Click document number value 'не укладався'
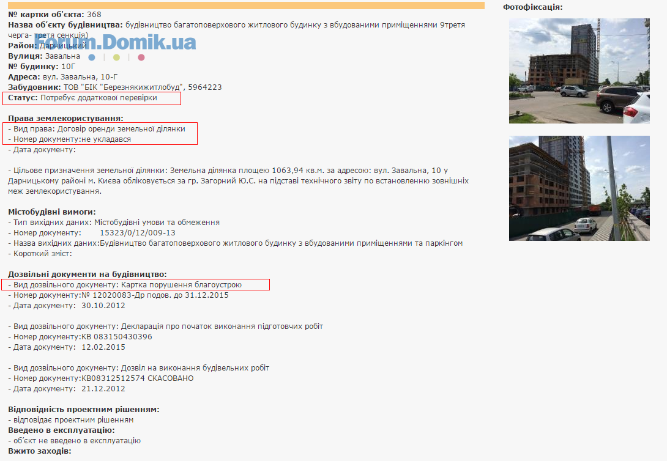Image resolution: width=667 pixels, height=461 pixels. coord(106,139)
